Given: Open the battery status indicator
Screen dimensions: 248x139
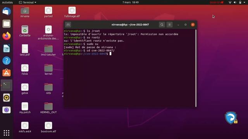Looking at the screenshot, I should pyautogui.click(x=240, y=2).
